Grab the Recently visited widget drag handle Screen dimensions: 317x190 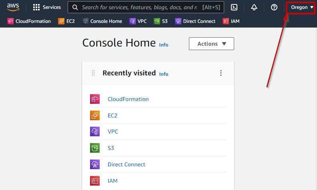(93, 73)
